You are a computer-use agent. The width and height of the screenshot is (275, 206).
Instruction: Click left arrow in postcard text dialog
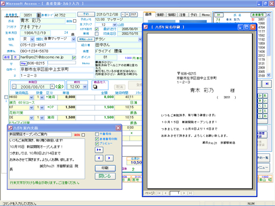click(x=99, y=158)
